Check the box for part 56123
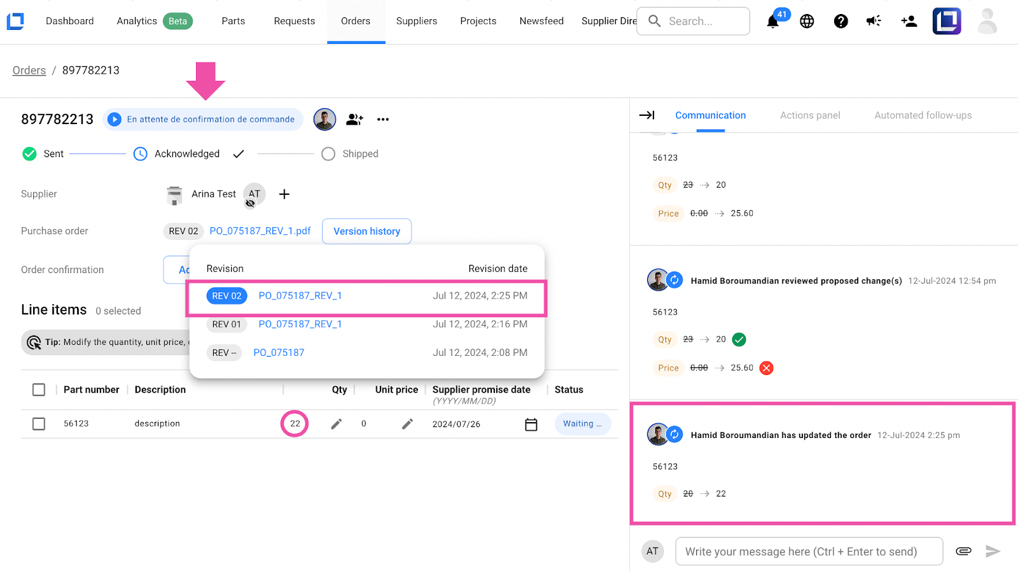The image size is (1018, 571). click(39, 424)
